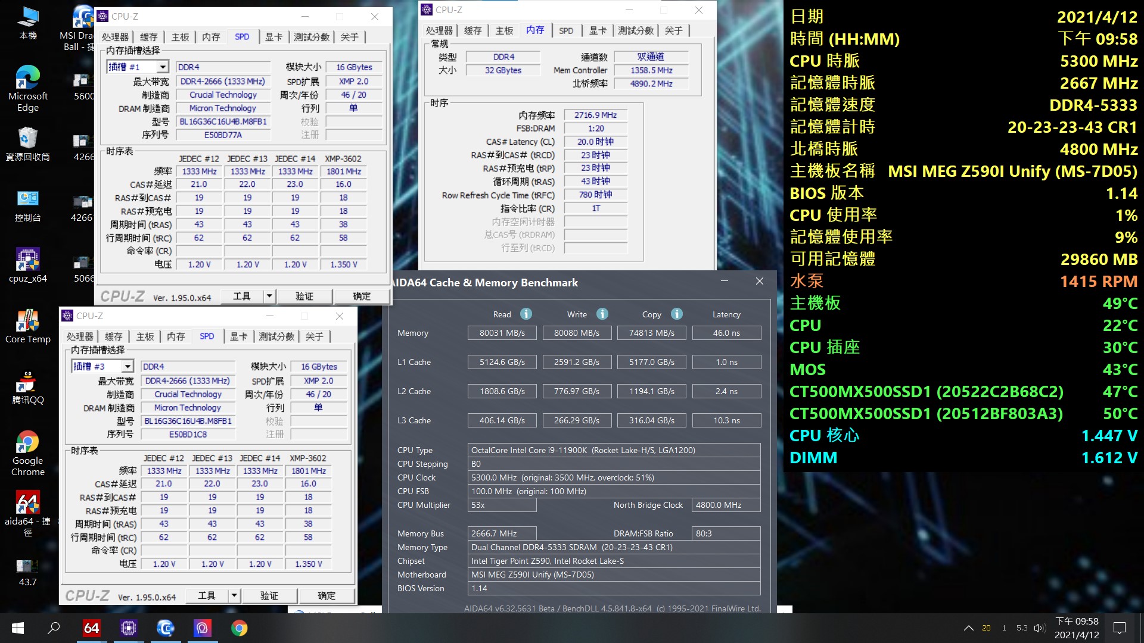Open cpuz_x64 desktop shortcut
Viewport: 1144px width, 643px height.
[27, 266]
